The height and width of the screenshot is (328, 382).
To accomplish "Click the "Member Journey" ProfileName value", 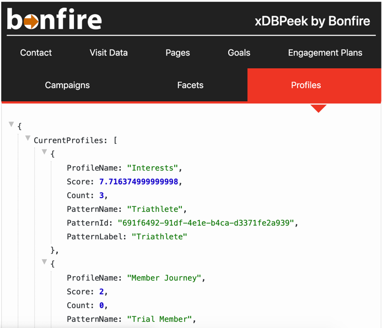I will [164, 278].
